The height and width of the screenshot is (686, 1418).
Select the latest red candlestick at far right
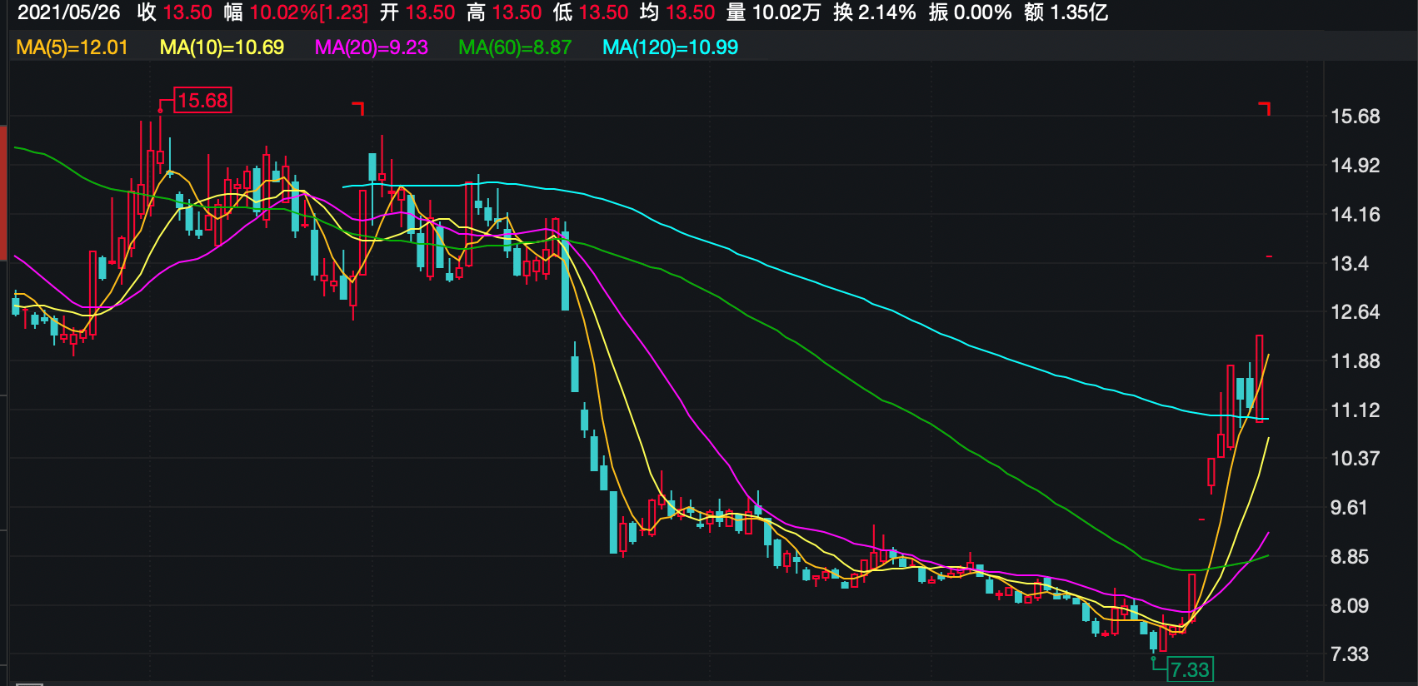(1260, 379)
